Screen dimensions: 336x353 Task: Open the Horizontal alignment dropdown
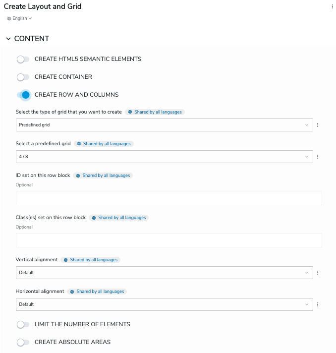164,304
